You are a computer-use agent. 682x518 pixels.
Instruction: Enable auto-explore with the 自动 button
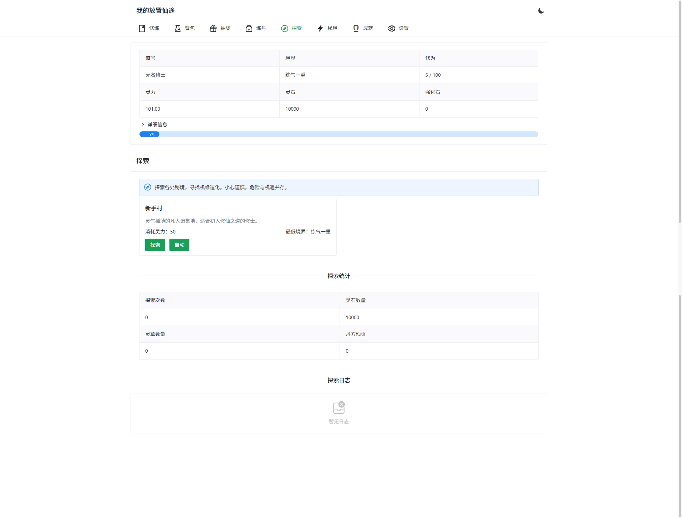pos(179,245)
